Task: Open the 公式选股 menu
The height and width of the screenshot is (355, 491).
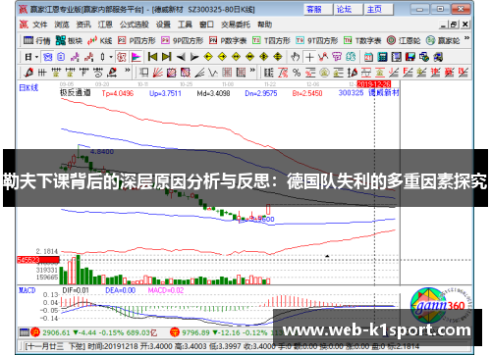Action: (134, 25)
